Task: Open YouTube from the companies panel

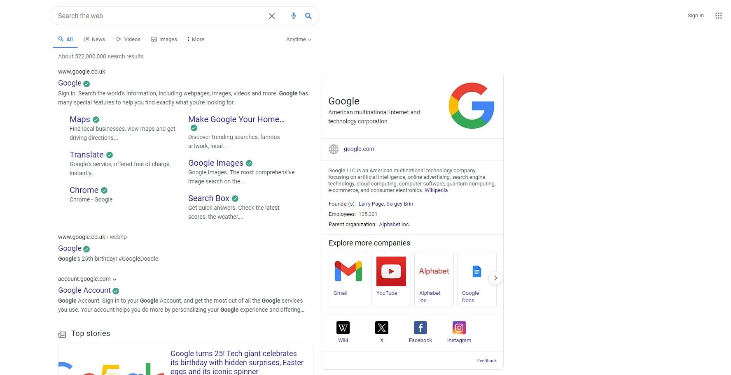Action: click(391, 271)
